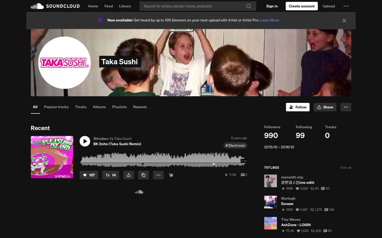
Task: Share the BK 2nite track
Action: tap(129, 175)
